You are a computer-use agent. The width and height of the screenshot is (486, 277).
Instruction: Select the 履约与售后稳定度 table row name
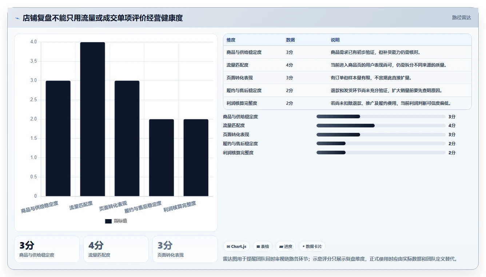point(244,91)
